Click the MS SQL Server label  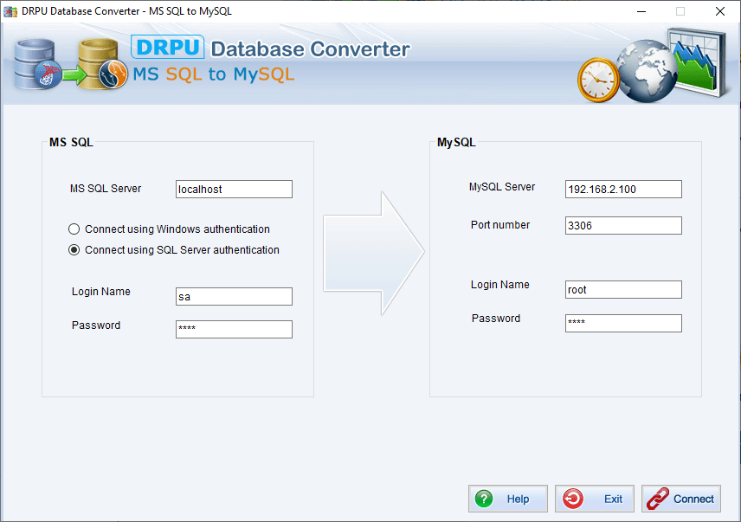[106, 189]
